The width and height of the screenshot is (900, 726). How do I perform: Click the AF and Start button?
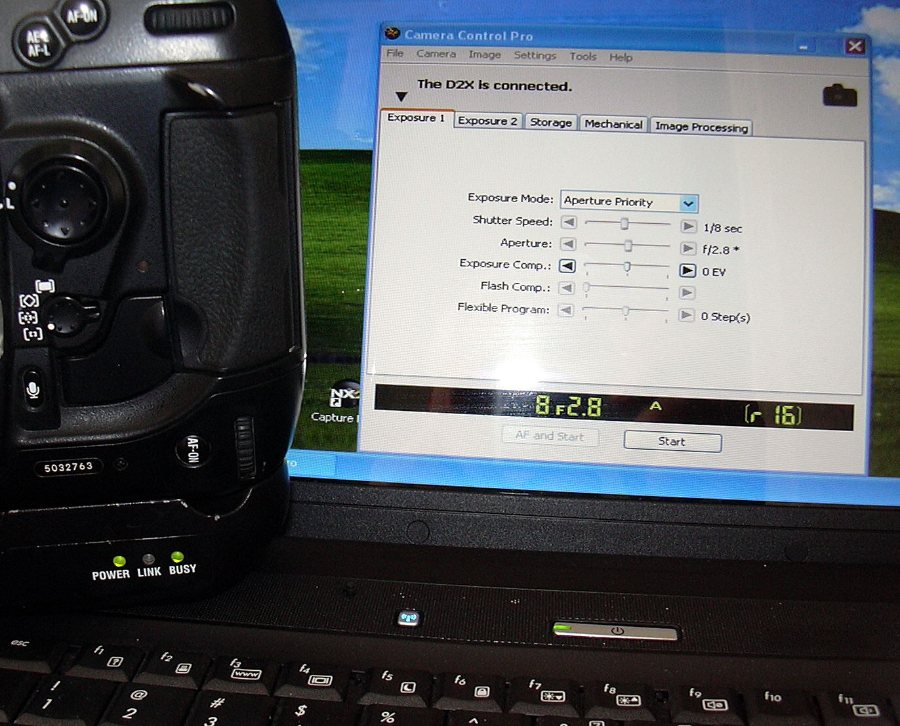coord(550,435)
